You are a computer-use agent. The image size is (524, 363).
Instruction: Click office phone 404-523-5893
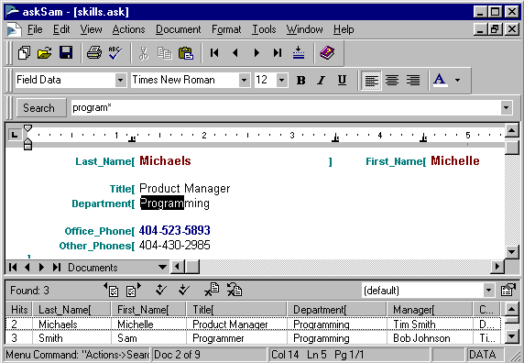(x=174, y=230)
